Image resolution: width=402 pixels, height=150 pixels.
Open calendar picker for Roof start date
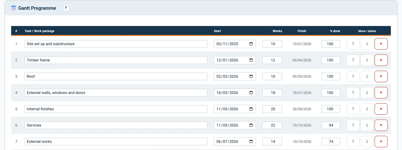click(251, 76)
